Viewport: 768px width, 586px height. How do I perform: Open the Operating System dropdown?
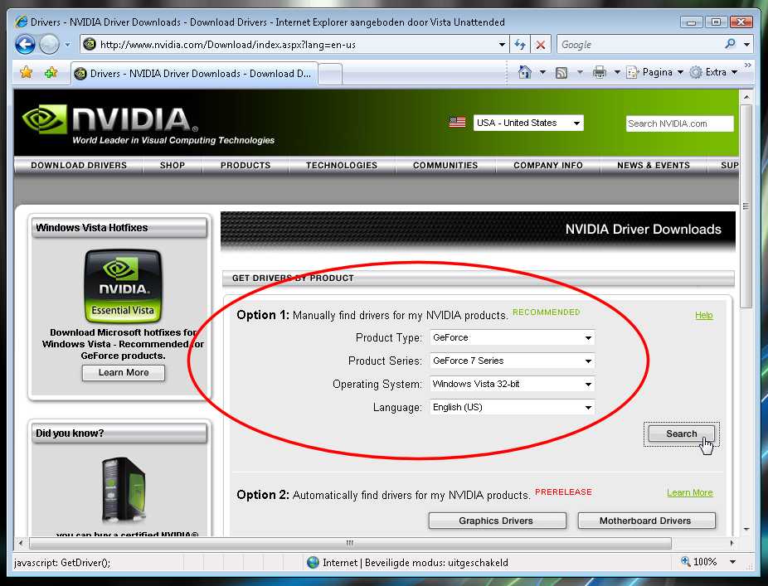[x=513, y=385]
